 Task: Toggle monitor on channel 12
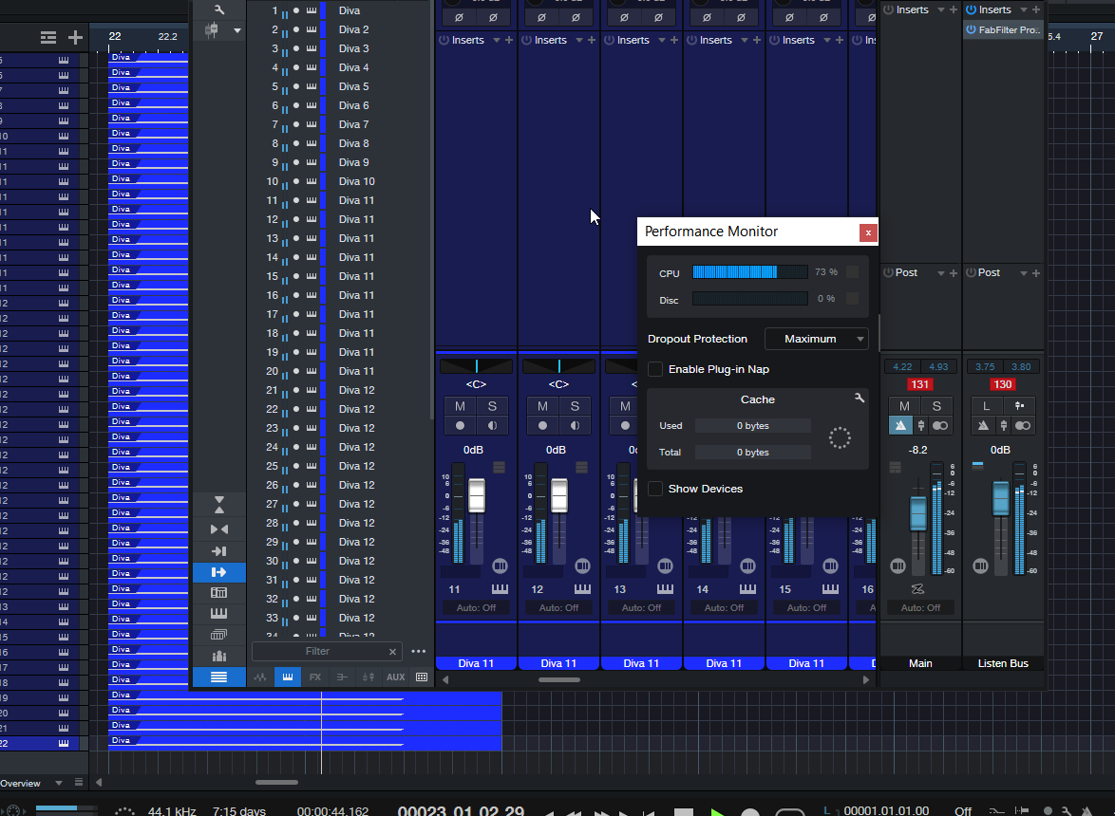click(575, 426)
